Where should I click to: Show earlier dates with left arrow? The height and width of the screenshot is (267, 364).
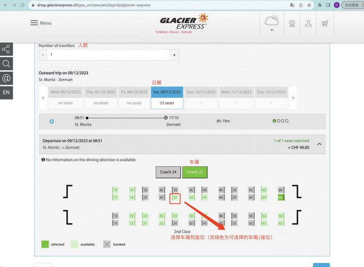[43, 98]
